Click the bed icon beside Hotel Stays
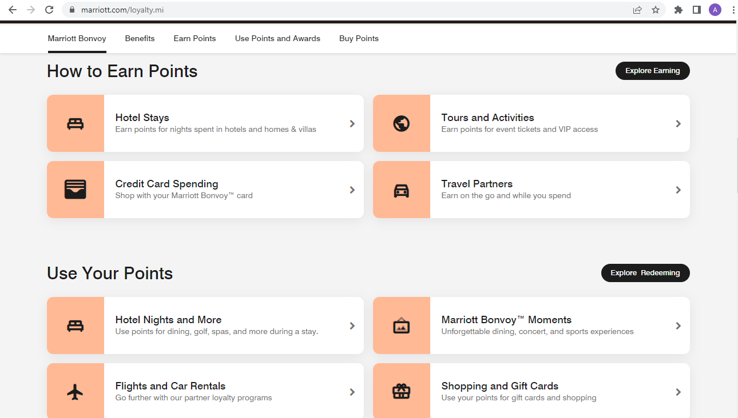The width and height of the screenshot is (738, 418). point(76,124)
